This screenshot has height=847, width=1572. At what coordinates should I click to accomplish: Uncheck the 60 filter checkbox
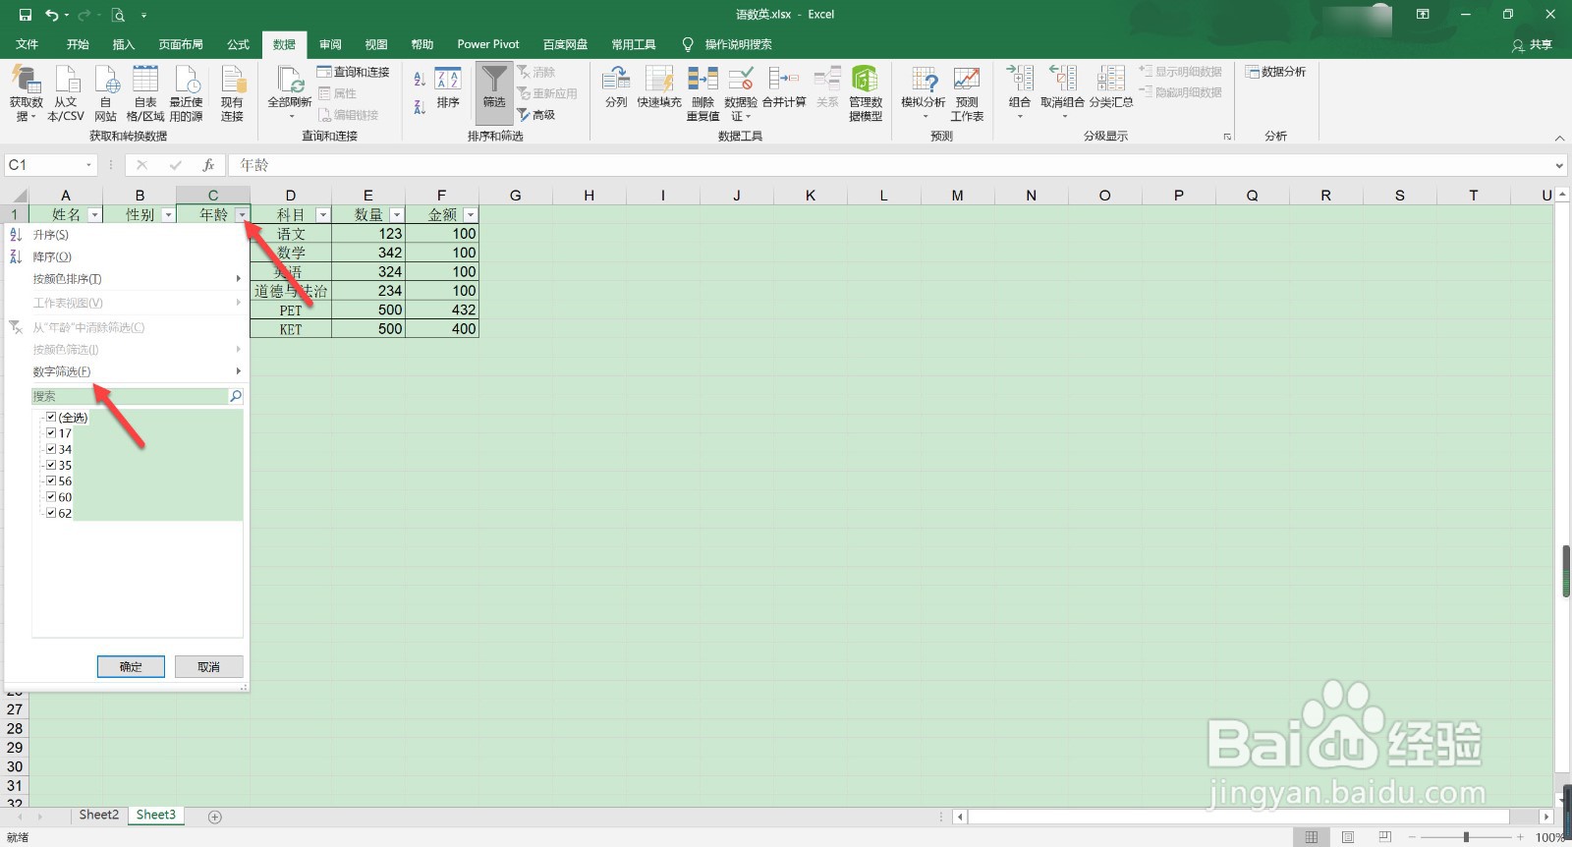tap(51, 496)
